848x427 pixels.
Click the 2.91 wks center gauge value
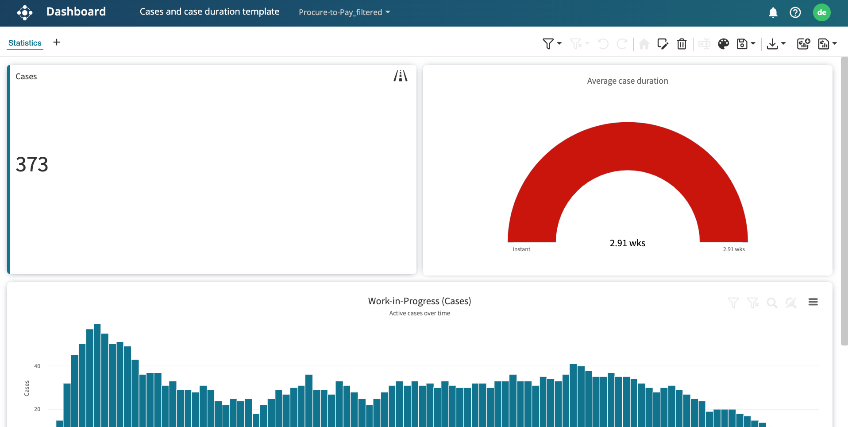[x=628, y=243]
